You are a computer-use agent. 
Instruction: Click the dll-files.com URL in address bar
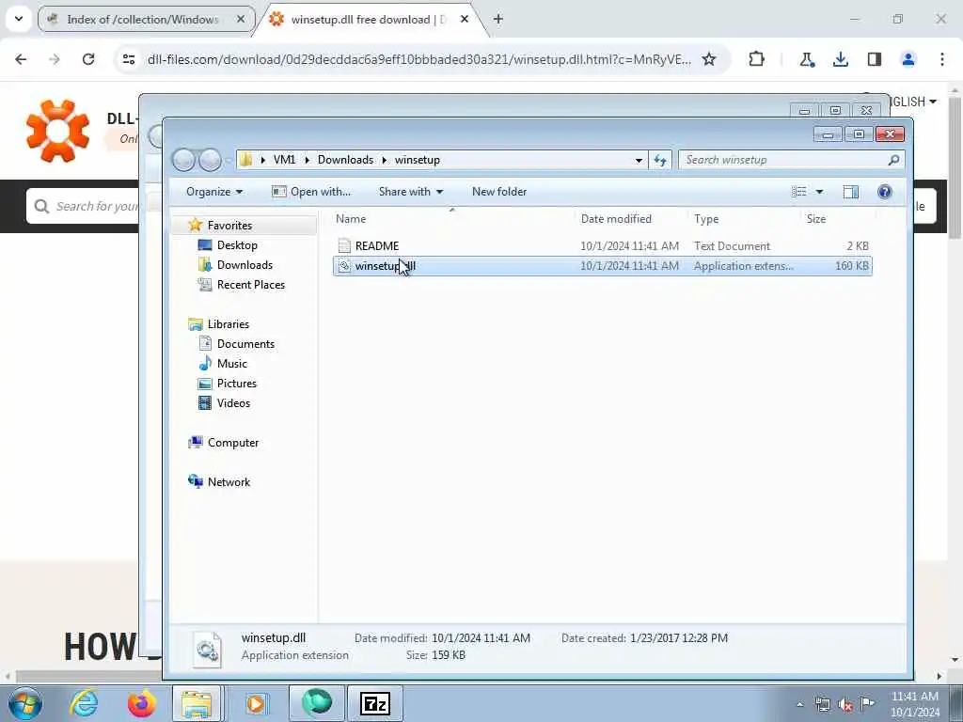(x=418, y=59)
